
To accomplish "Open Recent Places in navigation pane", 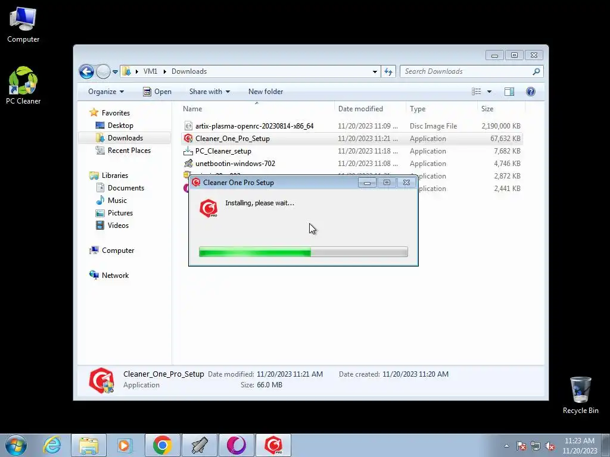I will 129,151.
